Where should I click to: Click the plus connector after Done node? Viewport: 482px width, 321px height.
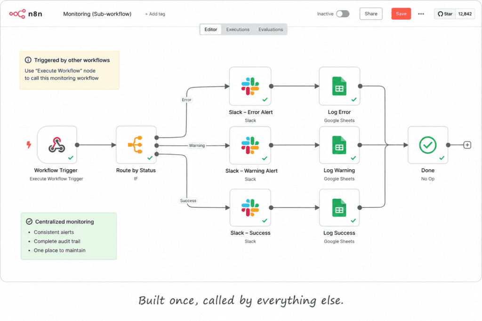(x=467, y=145)
